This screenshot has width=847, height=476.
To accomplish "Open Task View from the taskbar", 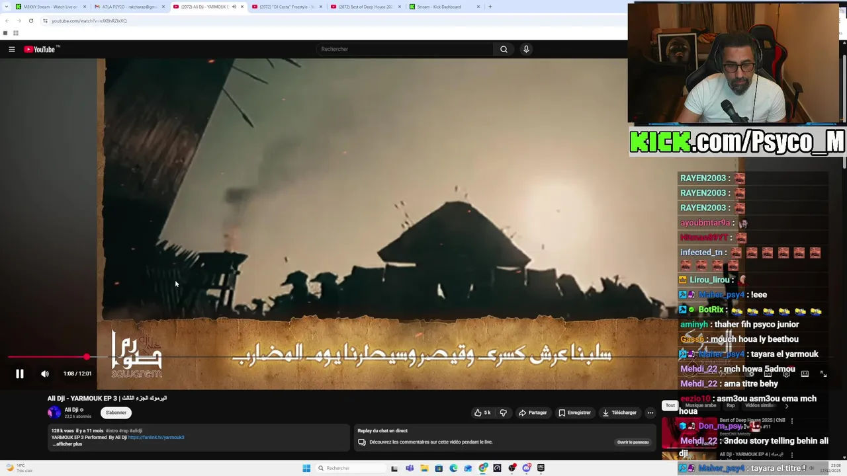I will (x=394, y=468).
